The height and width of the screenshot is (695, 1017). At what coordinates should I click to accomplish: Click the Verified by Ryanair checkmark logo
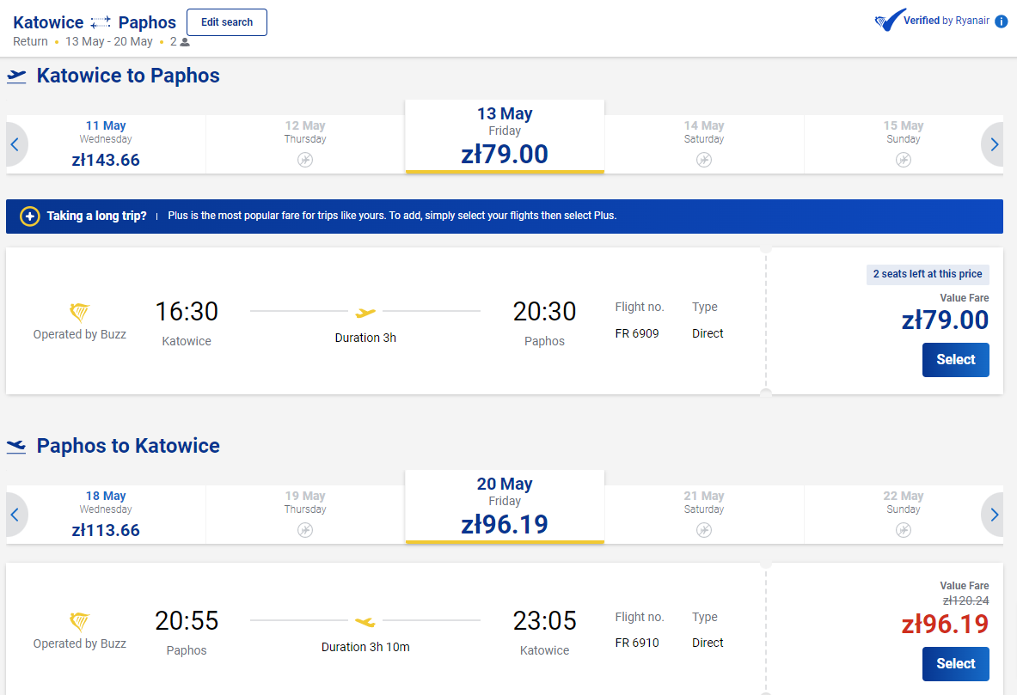click(889, 20)
